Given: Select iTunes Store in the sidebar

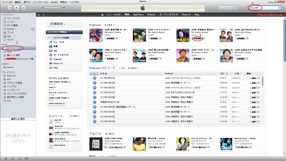Looking at the screenshot, I should click(x=13, y=48).
